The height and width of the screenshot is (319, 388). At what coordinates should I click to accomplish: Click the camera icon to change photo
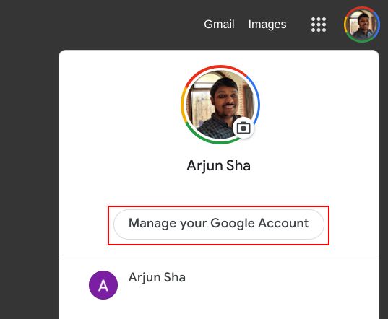tap(243, 128)
